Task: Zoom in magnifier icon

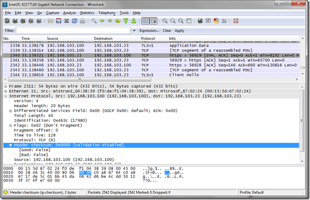Action: 165,21
